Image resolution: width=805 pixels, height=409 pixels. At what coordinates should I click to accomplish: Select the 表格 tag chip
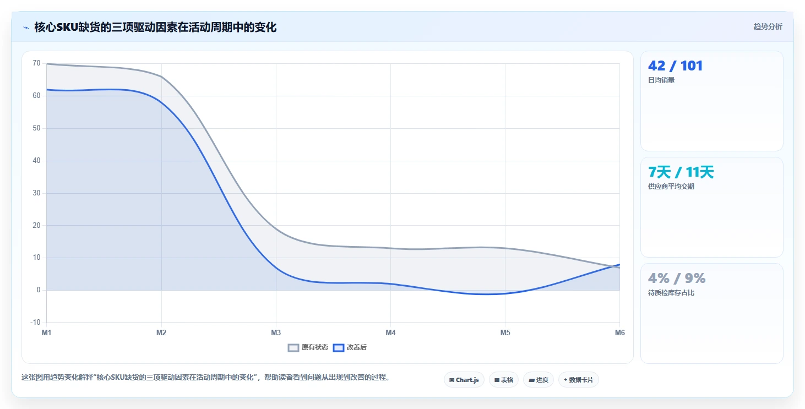pos(504,380)
